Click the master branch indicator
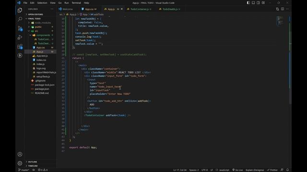Viewport: 307px width, 172px height. (24, 170)
